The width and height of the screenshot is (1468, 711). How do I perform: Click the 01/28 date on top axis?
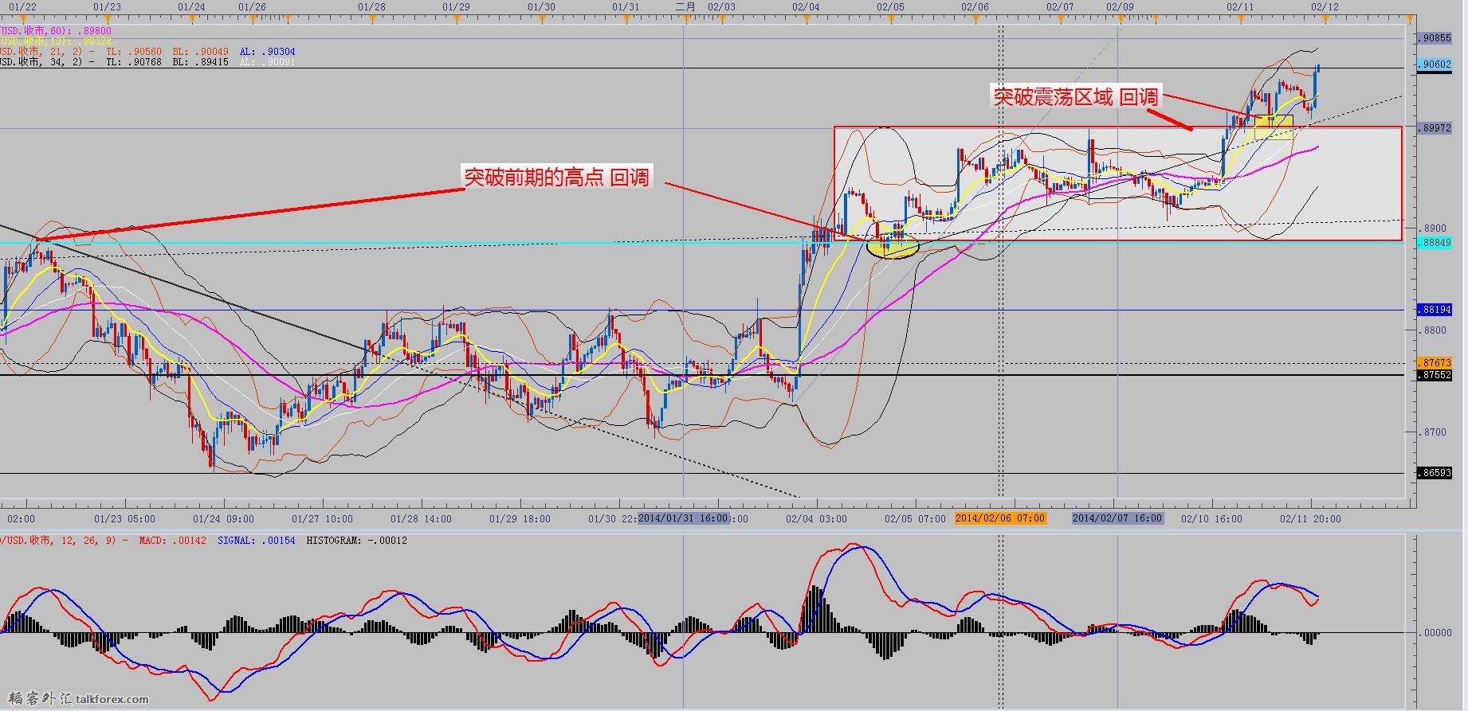coord(372,6)
